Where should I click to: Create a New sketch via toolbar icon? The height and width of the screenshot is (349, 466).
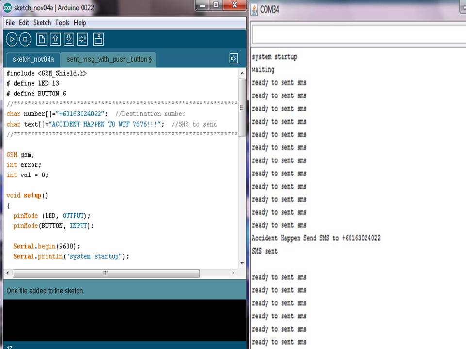coord(42,39)
